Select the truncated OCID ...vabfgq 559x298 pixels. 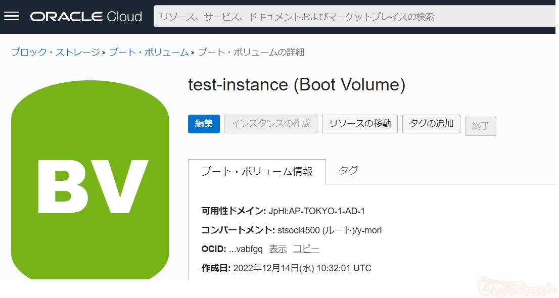(x=246, y=249)
